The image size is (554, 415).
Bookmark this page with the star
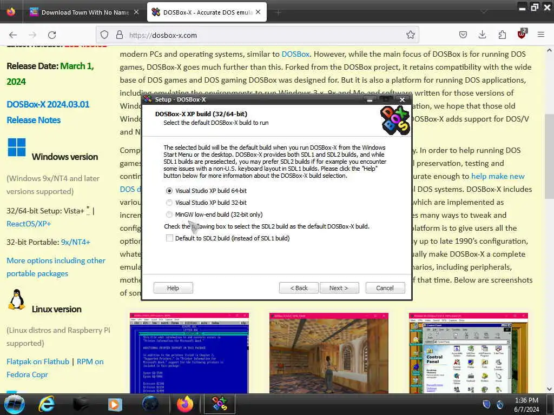point(410,35)
